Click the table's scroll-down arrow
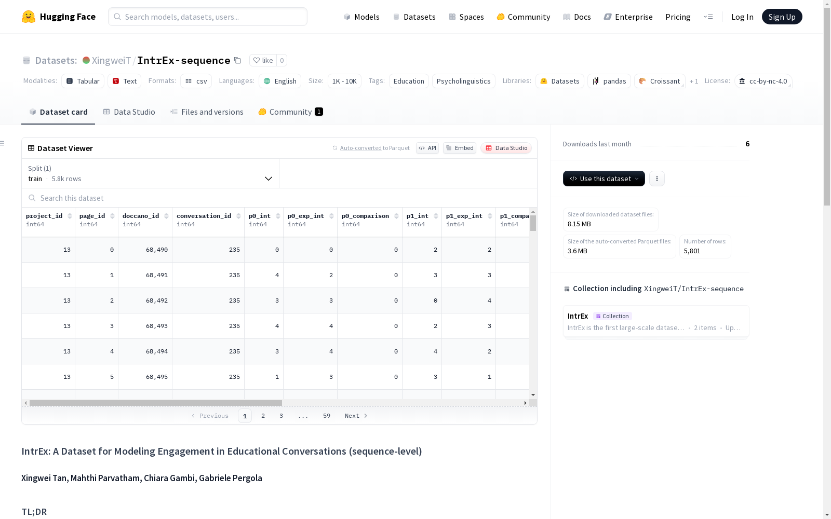Viewport: 831px width, 519px height. [533, 395]
